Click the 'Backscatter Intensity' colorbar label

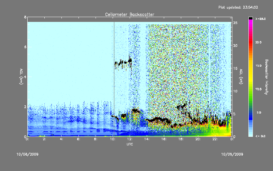267,77
